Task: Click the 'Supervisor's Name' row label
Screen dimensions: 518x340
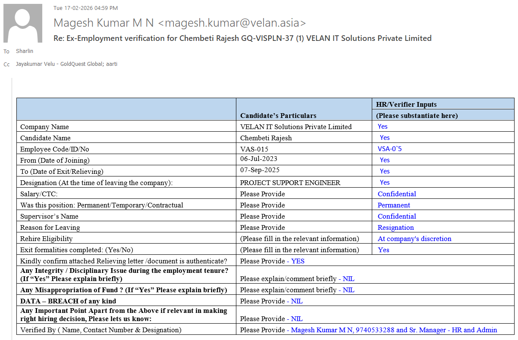Action: [49, 216]
